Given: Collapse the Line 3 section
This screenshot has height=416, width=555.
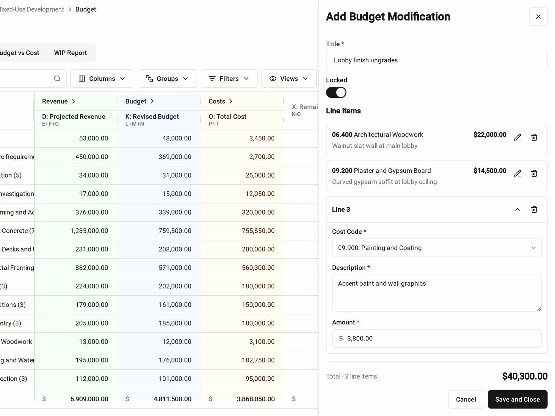Looking at the screenshot, I should pyautogui.click(x=517, y=209).
